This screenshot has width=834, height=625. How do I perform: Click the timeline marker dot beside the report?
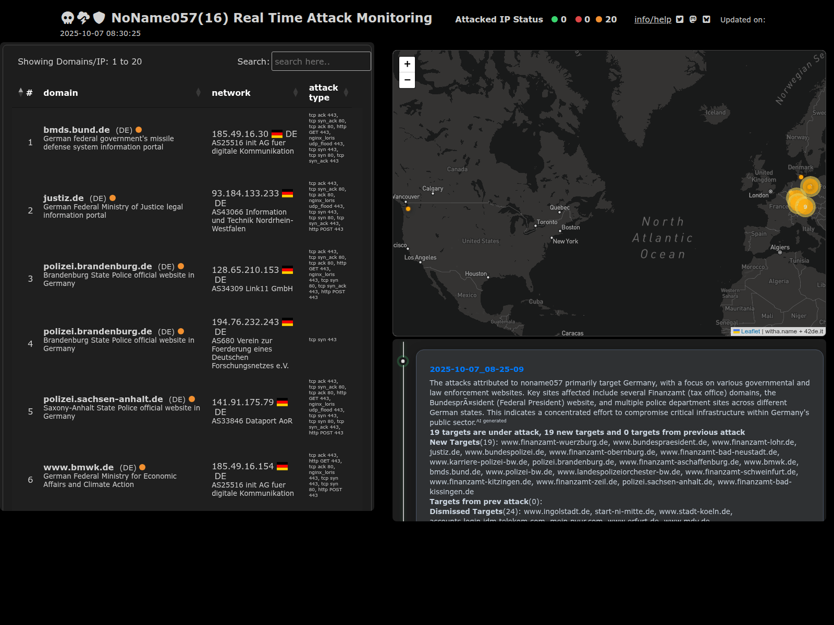[403, 361]
